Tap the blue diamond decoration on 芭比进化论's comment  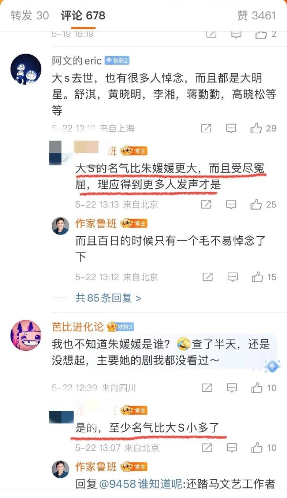pyautogui.click(x=272, y=367)
